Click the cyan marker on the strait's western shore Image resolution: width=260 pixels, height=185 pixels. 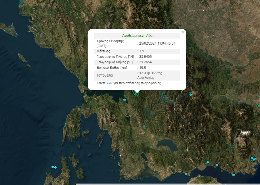(186, 174)
